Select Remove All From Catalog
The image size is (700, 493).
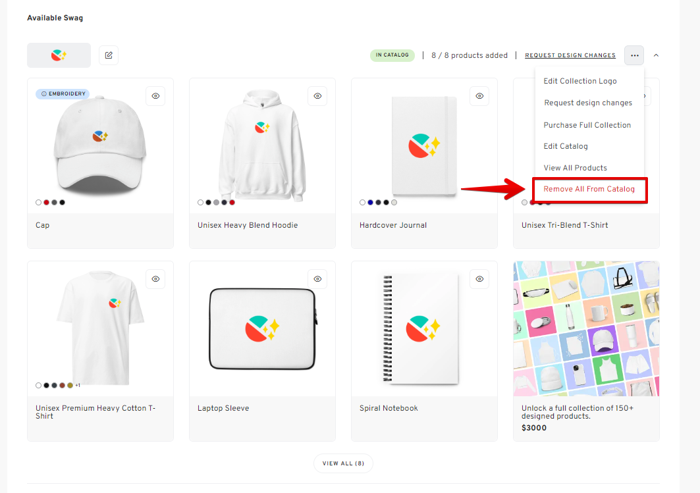[589, 189]
